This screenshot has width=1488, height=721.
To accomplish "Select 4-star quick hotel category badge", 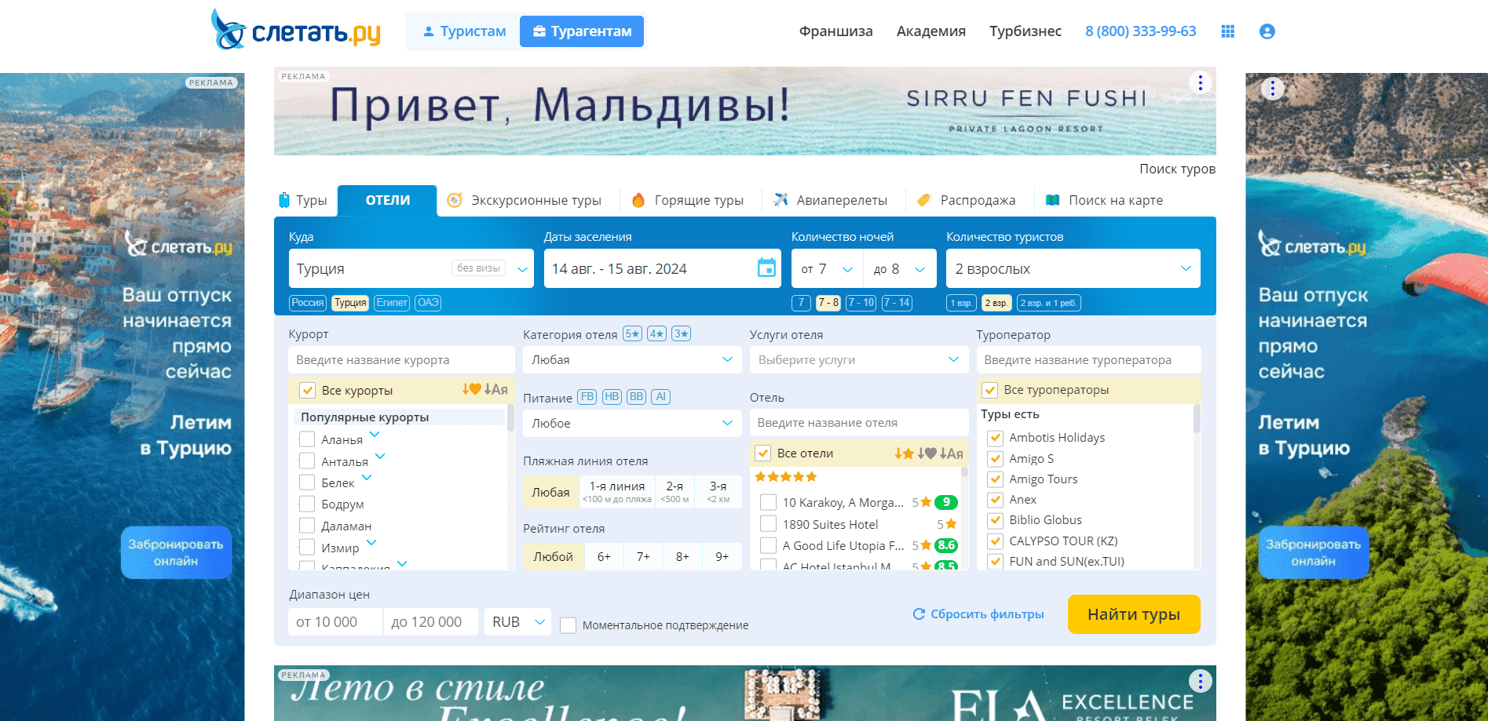I will (657, 333).
